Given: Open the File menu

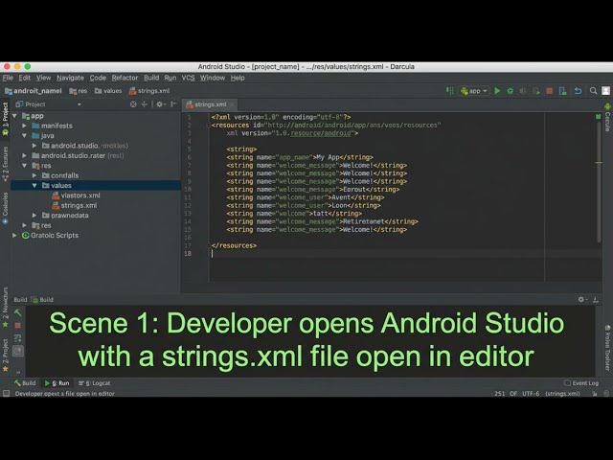Looking at the screenshot, I should (8, 78).
